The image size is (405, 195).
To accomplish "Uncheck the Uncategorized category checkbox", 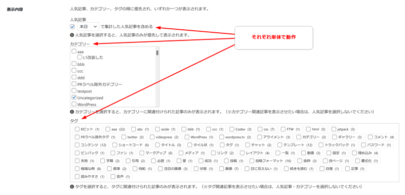I will pyautogui.click(x=74, y=97).
